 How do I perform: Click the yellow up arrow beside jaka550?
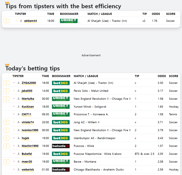click(x=14, y=91)
